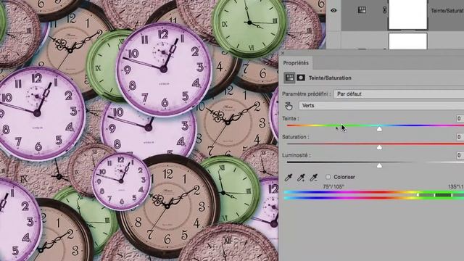Show adjustment settings icon in Propriétés
Image resolution: width=464 pixels, height=261 pixels.
coord(289,78)
